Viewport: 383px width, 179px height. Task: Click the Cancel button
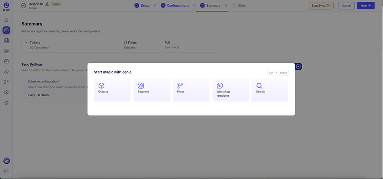click(x=346, y=6)
